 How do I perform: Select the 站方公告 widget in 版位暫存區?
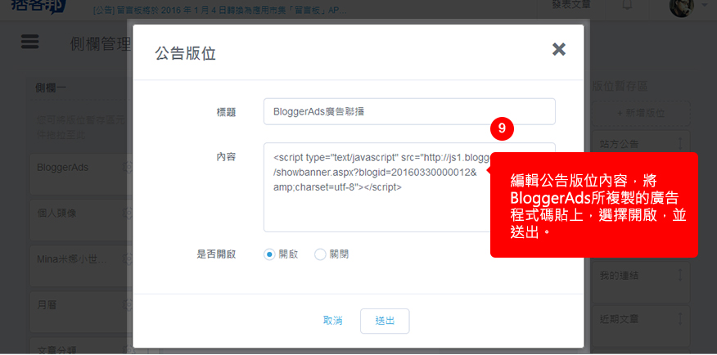tap(640, 145)
